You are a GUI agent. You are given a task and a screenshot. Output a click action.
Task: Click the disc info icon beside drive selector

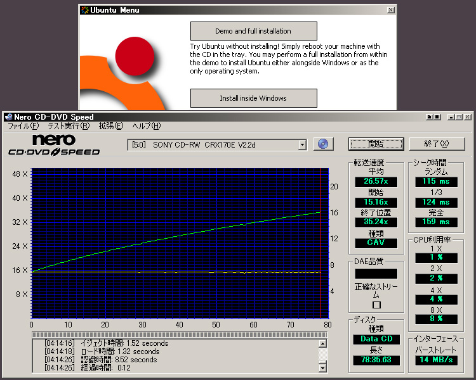tap(324, 144)
